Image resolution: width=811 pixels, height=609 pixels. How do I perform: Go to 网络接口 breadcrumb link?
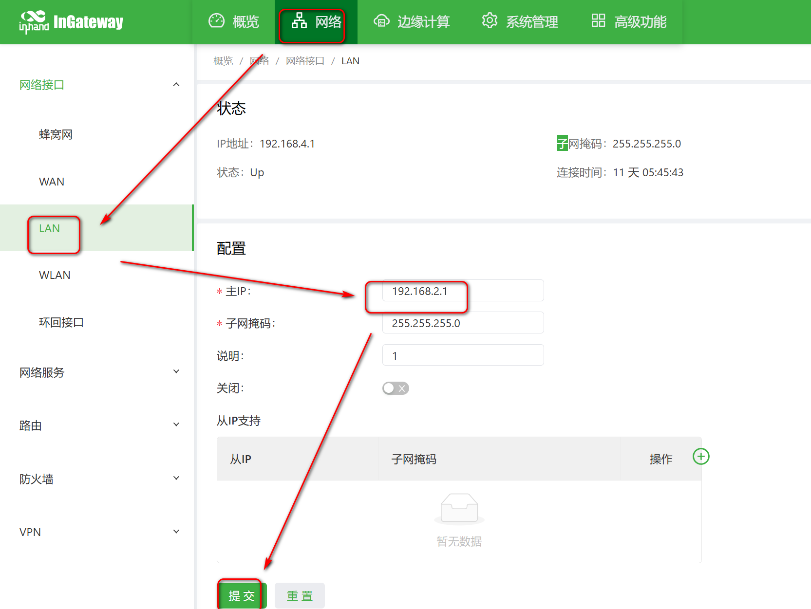pyautogui.click(x=305, y=61)
